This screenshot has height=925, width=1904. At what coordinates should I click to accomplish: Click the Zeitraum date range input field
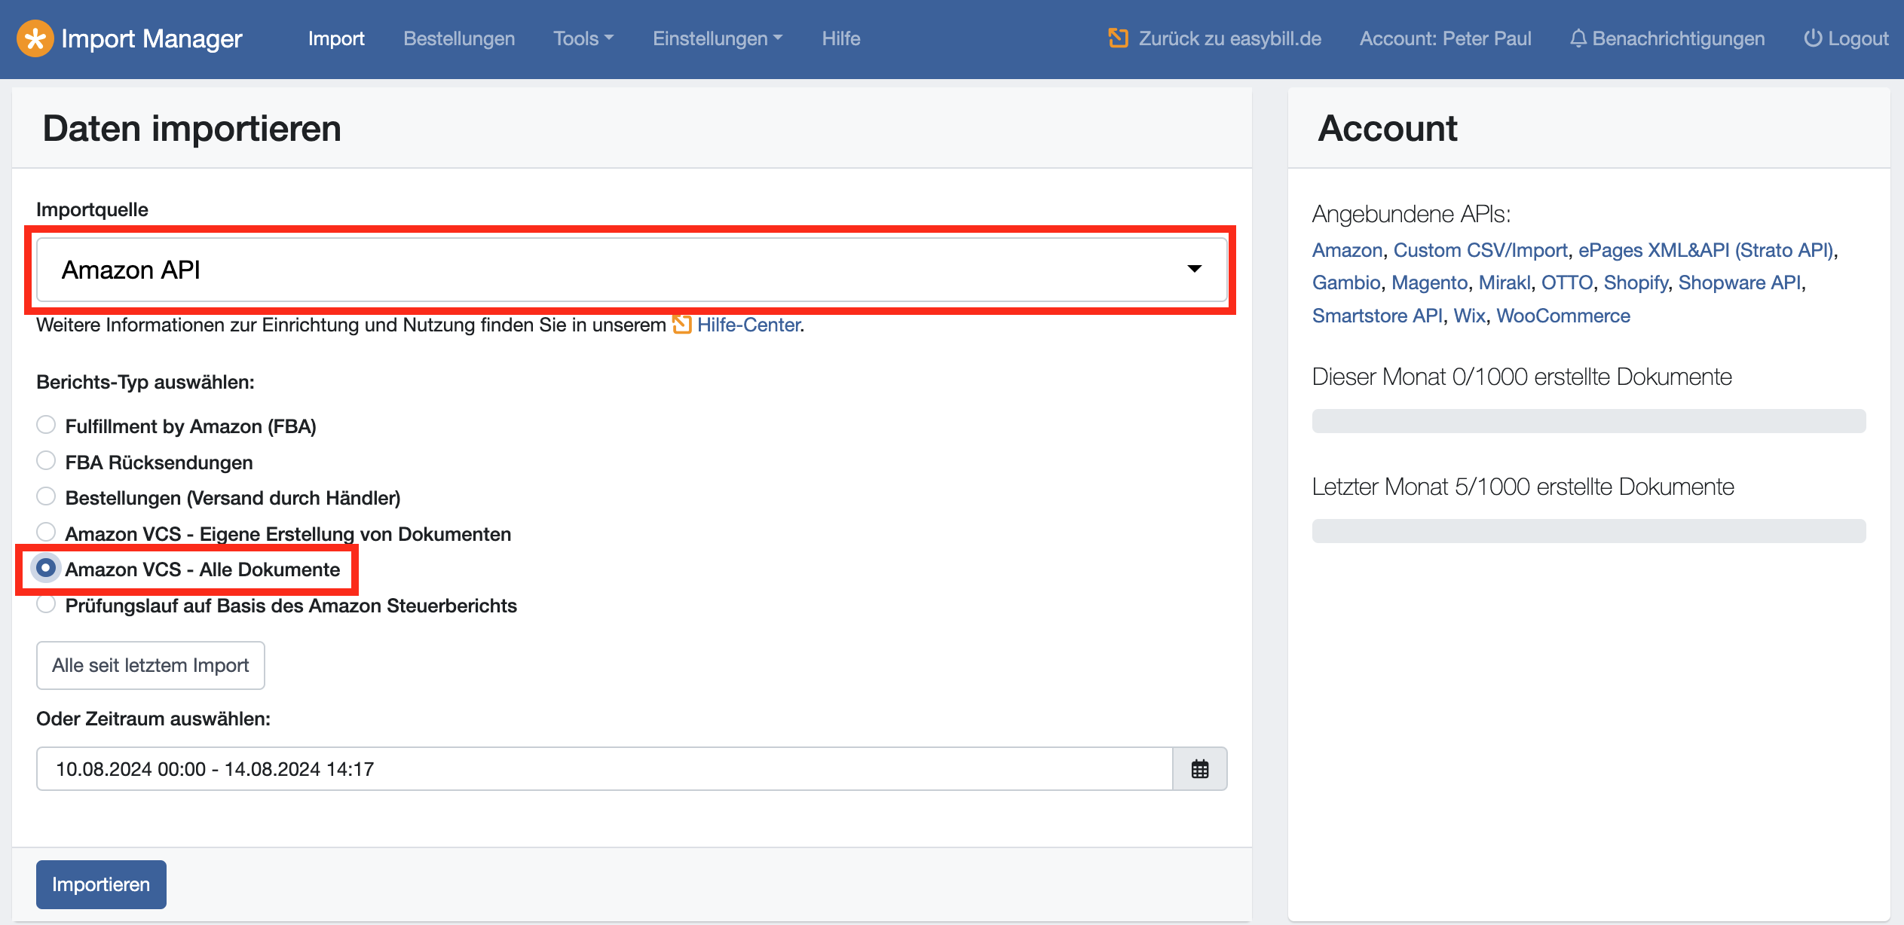(605, 769)
